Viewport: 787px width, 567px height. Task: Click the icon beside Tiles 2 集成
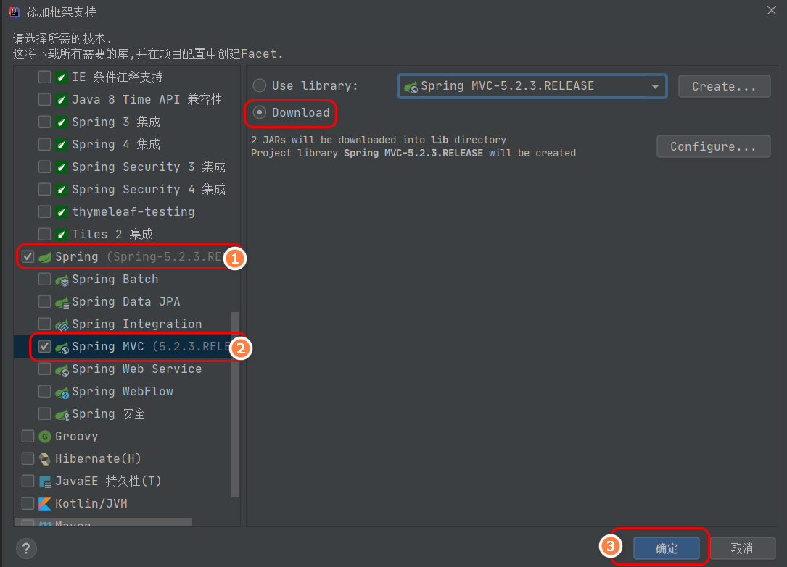pyautogui.click(x=62, y=234)
